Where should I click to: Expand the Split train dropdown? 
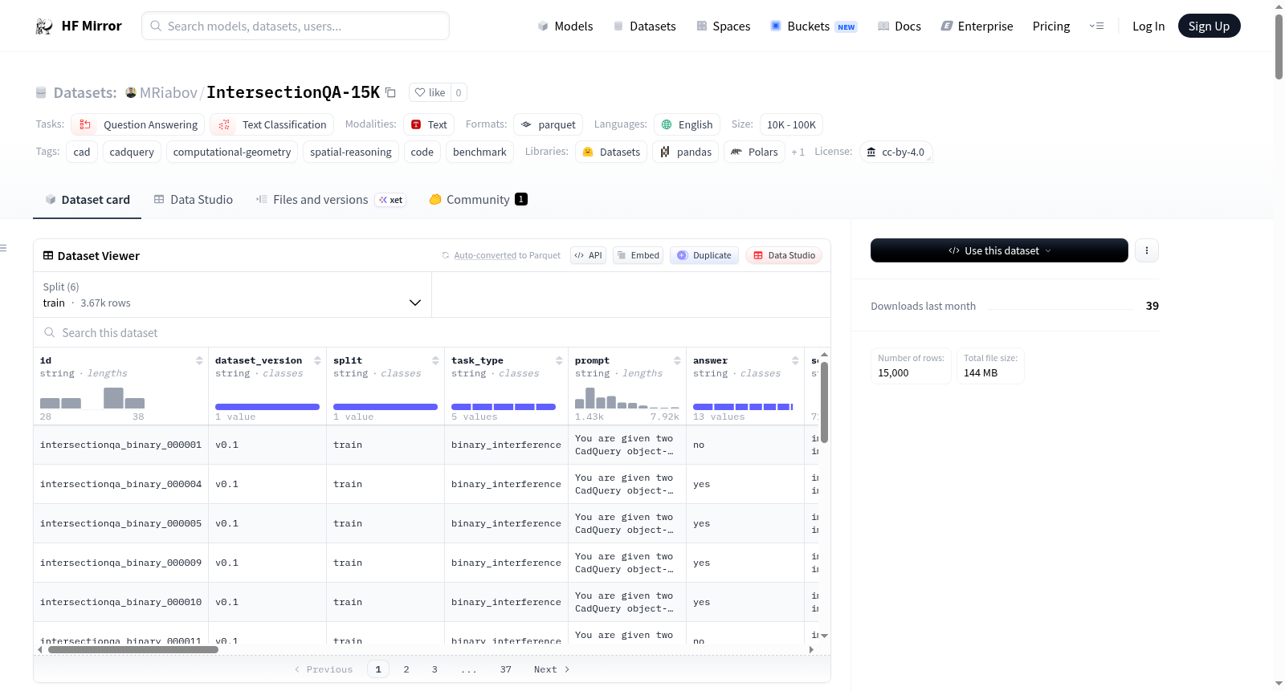(x=232, y=295)
